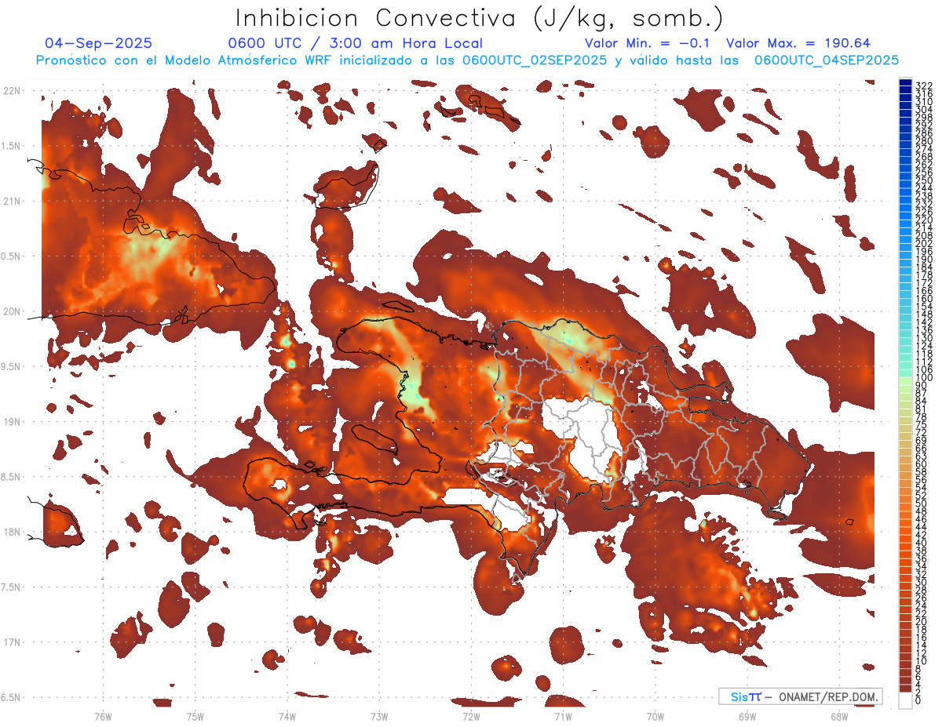Pick the orange 42 colorbar swatch
The width and height of the screenshot is (942, 727).
(905, 531)
